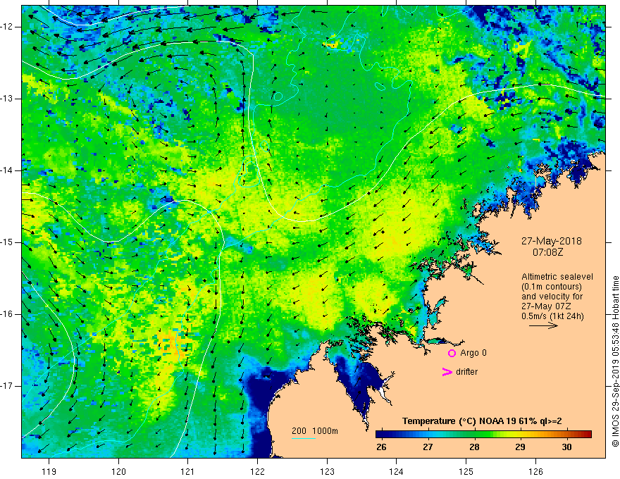Click the 'and velocity for' legend line
Image resolution: width=620 pixels, height=479 pixels.
pyautogui.click(x=552, y=297)
